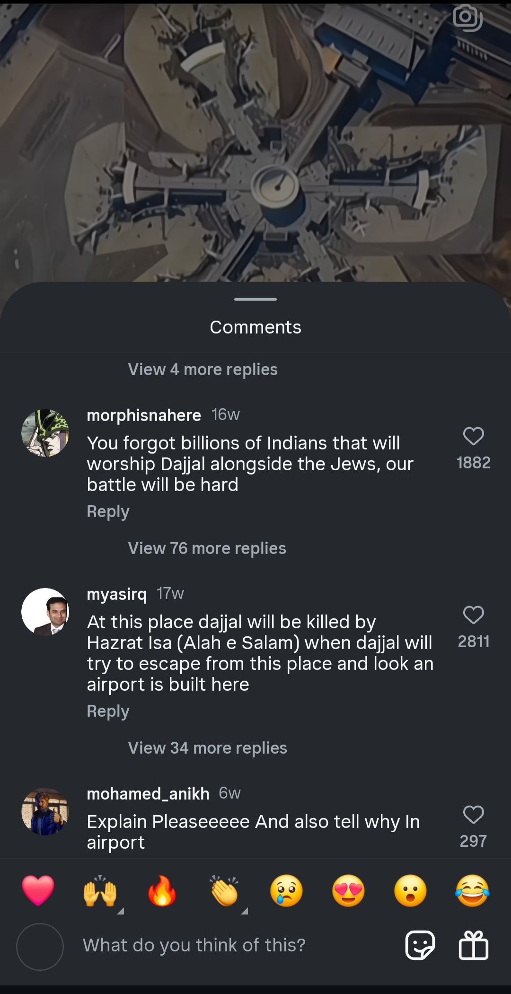Expand View 34 more replies
The image size is (511, 994).
pos(207,748)
